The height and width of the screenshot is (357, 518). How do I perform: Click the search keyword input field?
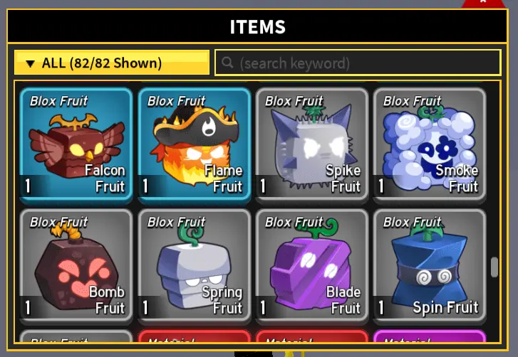tap(358, 63)
